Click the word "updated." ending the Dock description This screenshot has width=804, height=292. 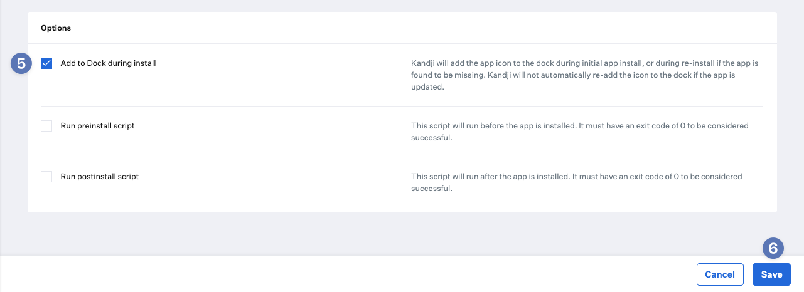pyautogui.click(x=427, y=87)
